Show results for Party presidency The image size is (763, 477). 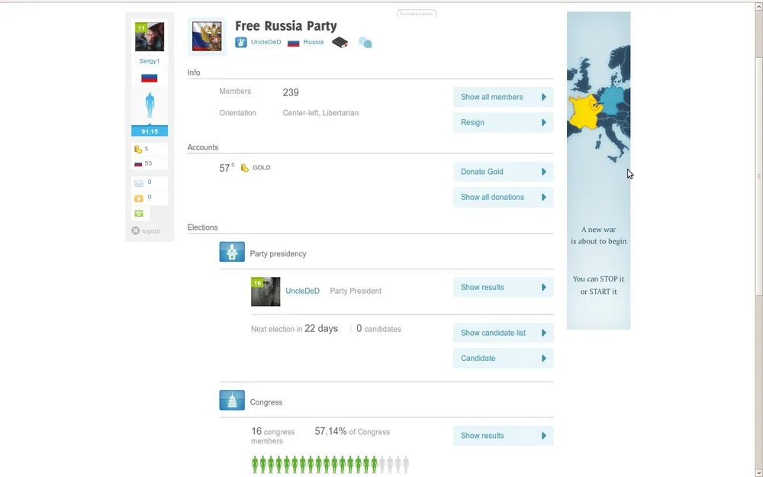click(503, 287)
